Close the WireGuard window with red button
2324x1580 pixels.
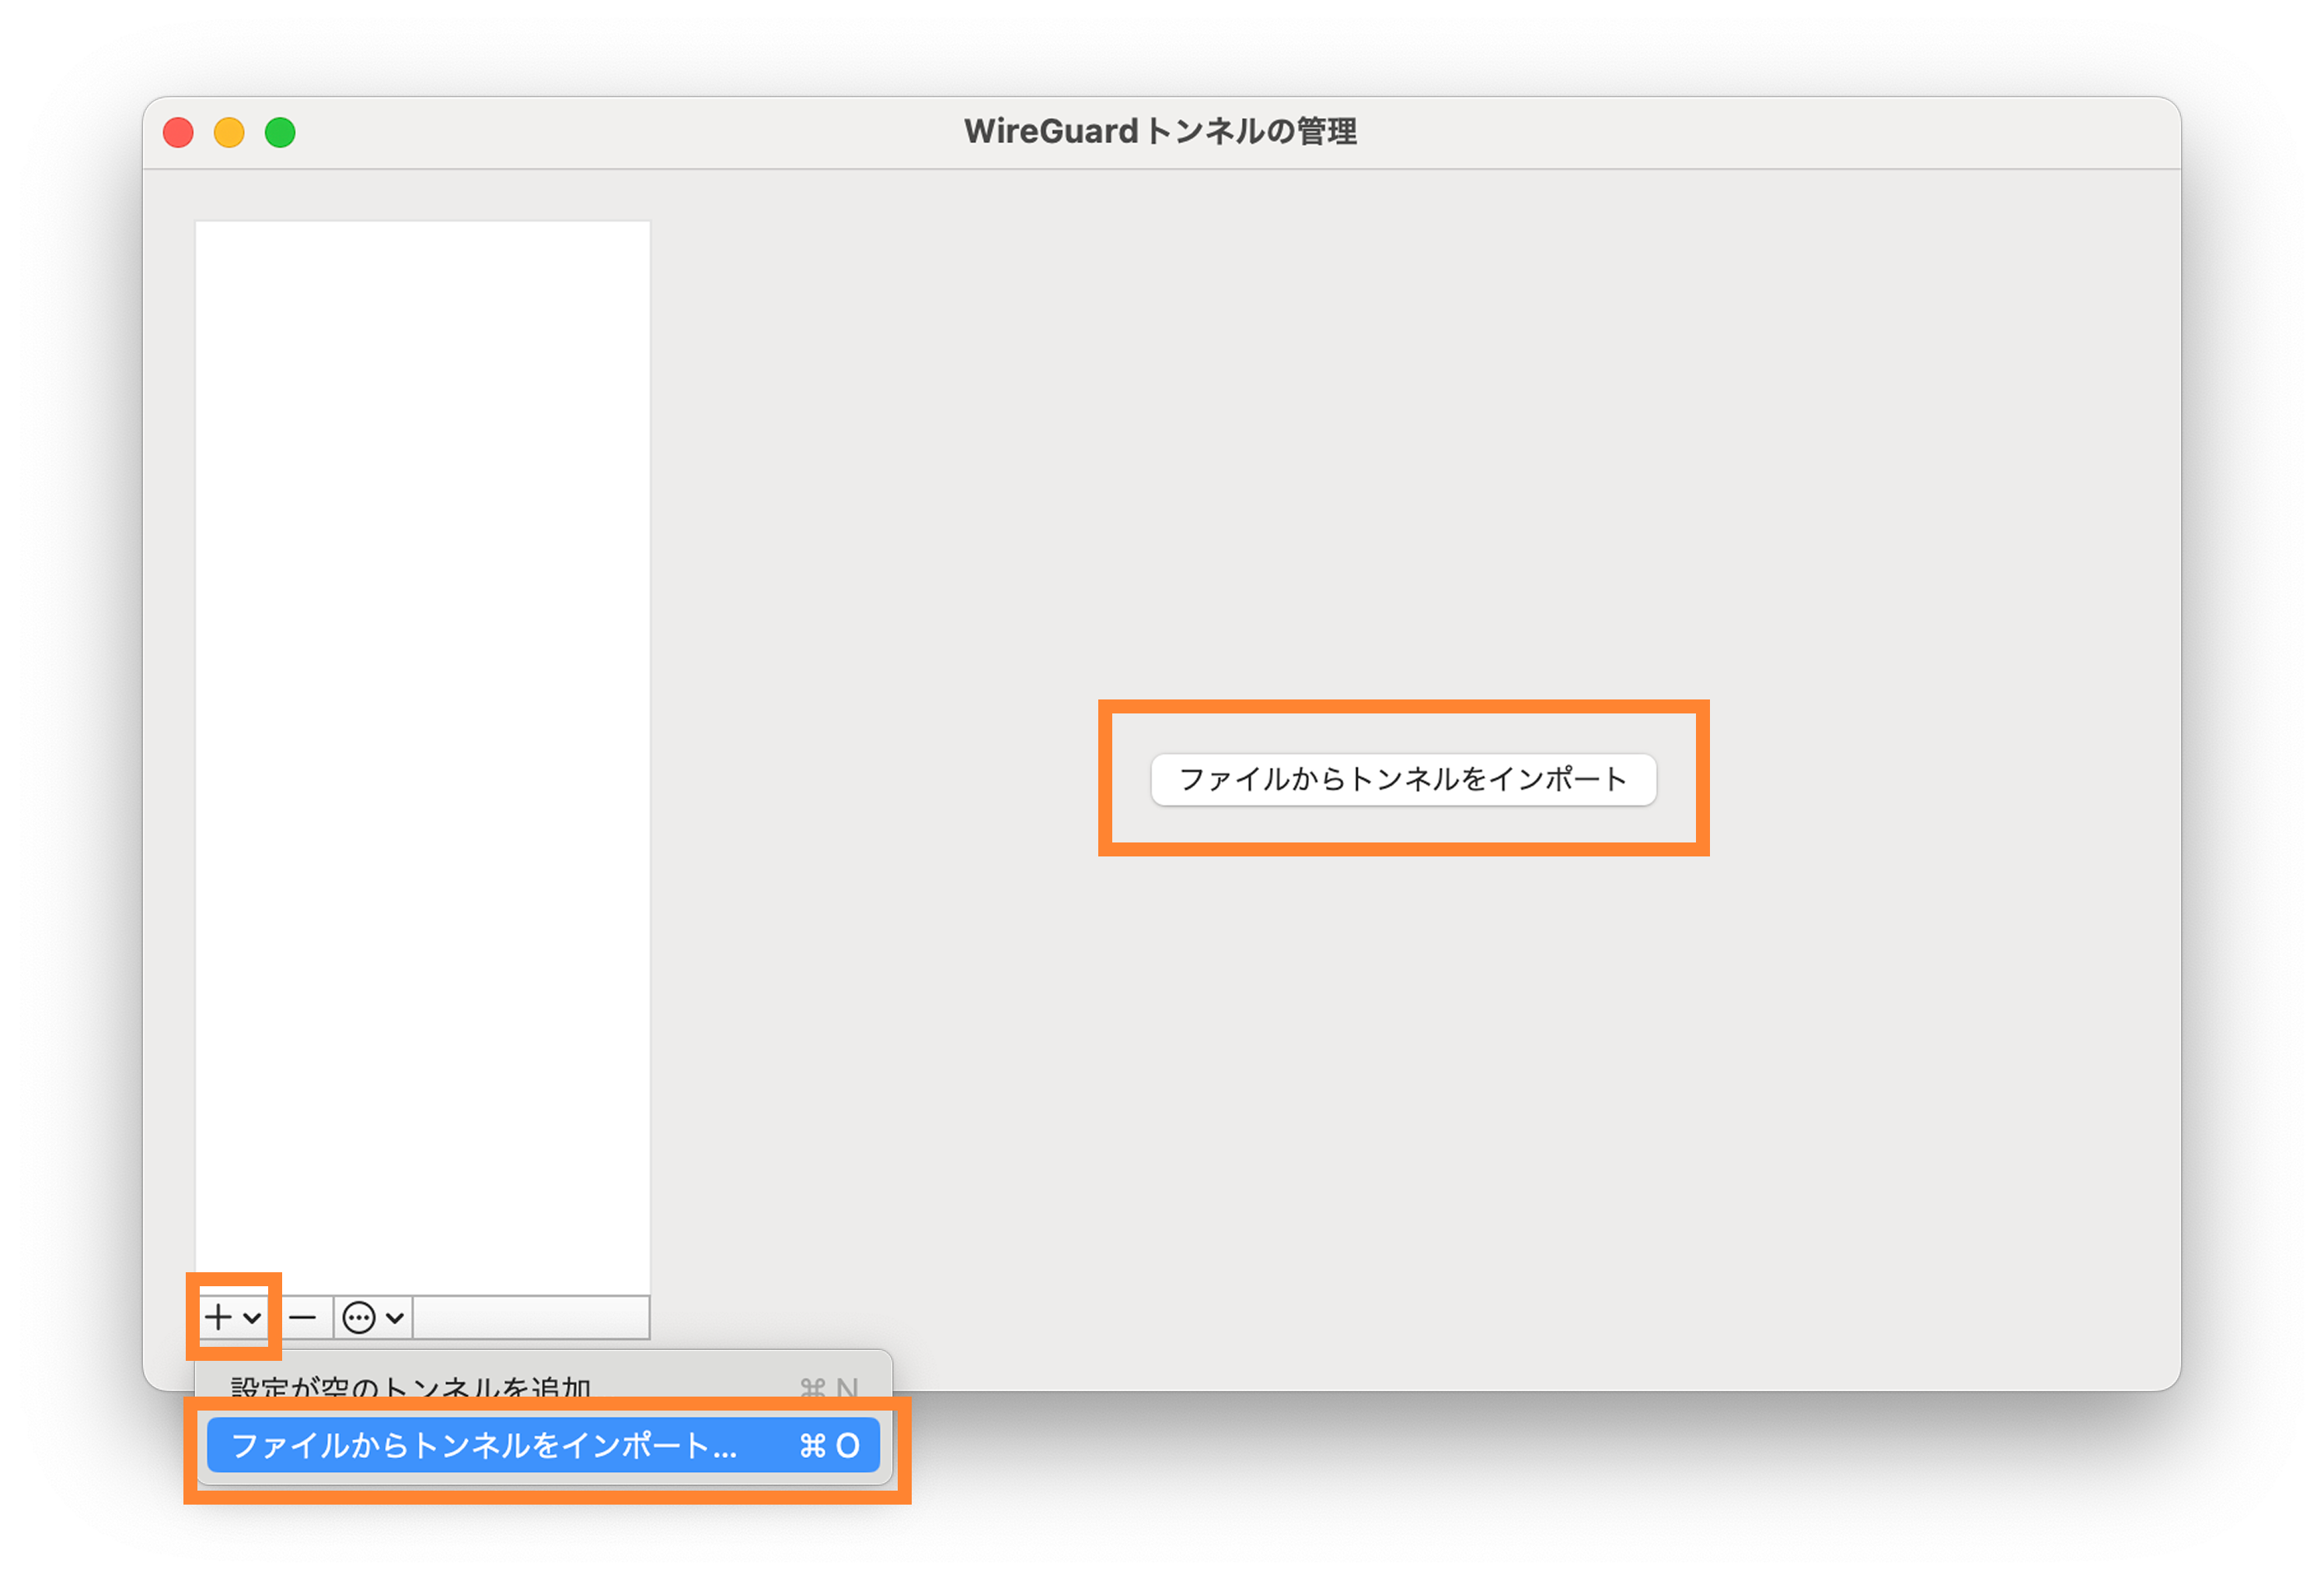coord(178,132)
